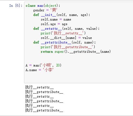133x116 pixels.
Task: Click the return super().__getattribute__(name) line
Action: point(76,52)
